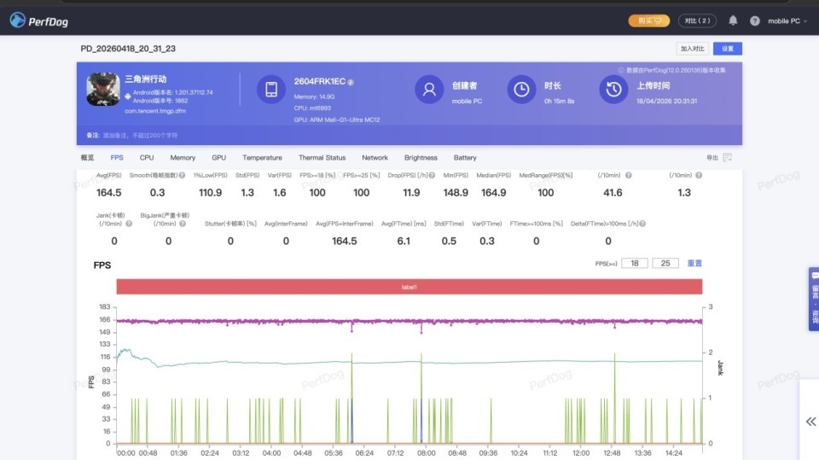
Task: Click the blue 设置 settings button
Action: point(728,49)
